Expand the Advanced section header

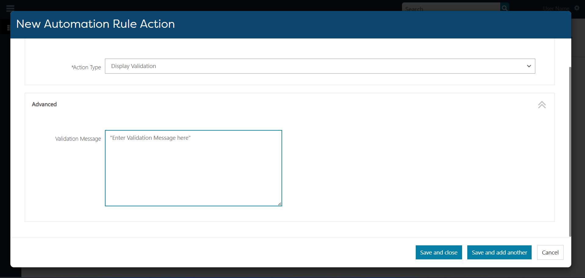tap(44, 104)
